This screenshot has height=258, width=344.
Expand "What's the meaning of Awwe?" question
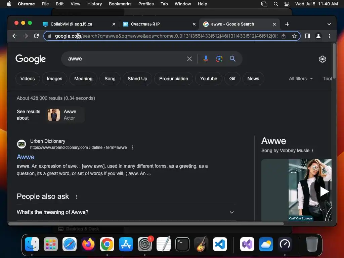126,212
